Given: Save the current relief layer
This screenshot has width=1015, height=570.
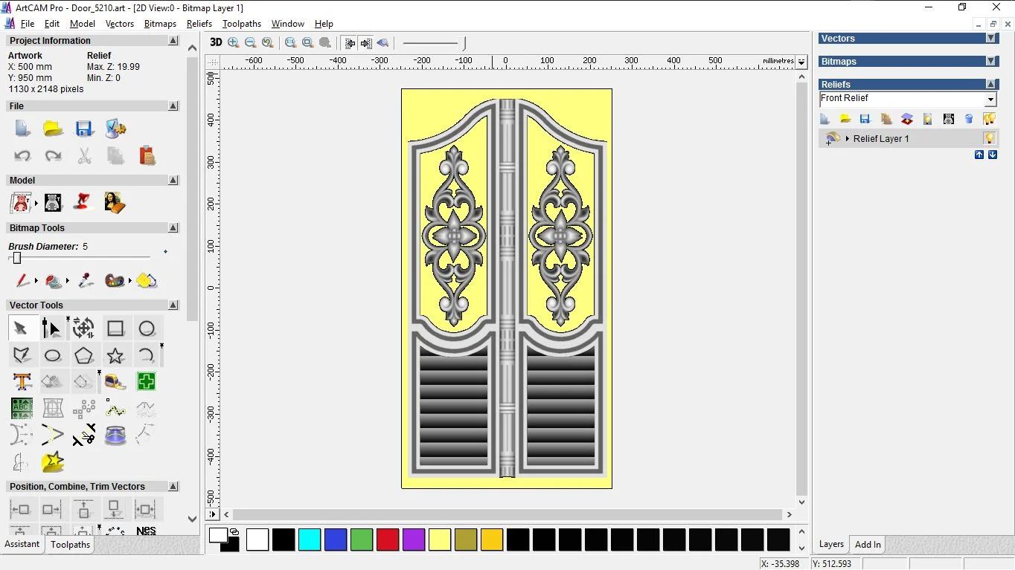Looking at the screenshot, I should [x=865, y=118].
